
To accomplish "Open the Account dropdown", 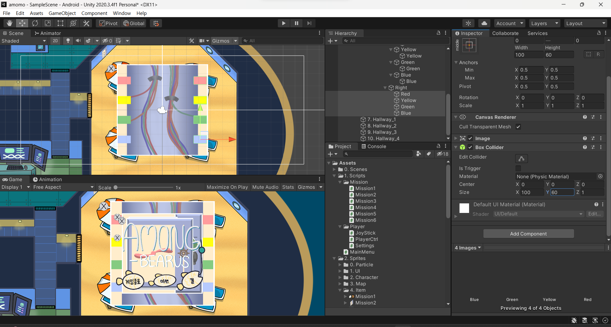I will click(x=509, y=23).
